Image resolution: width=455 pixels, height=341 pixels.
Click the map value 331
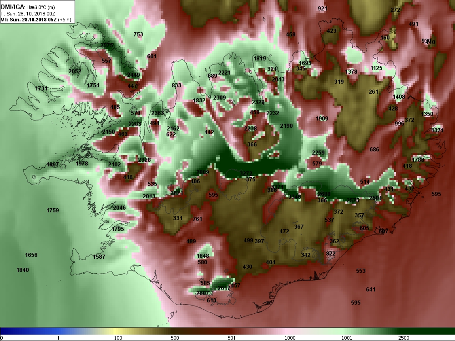coord(178,218)
